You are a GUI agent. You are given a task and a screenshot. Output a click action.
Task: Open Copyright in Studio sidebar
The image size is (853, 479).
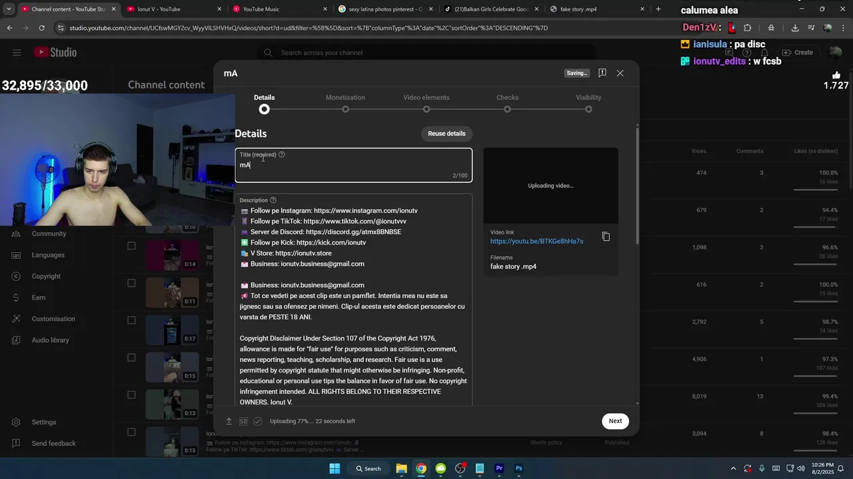(x=46, y=276)
